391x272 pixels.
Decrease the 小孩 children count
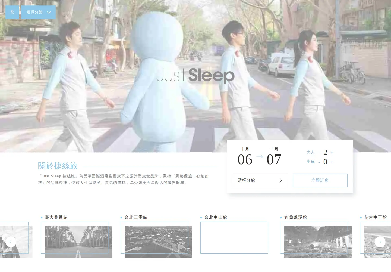[x=319, y=162]
